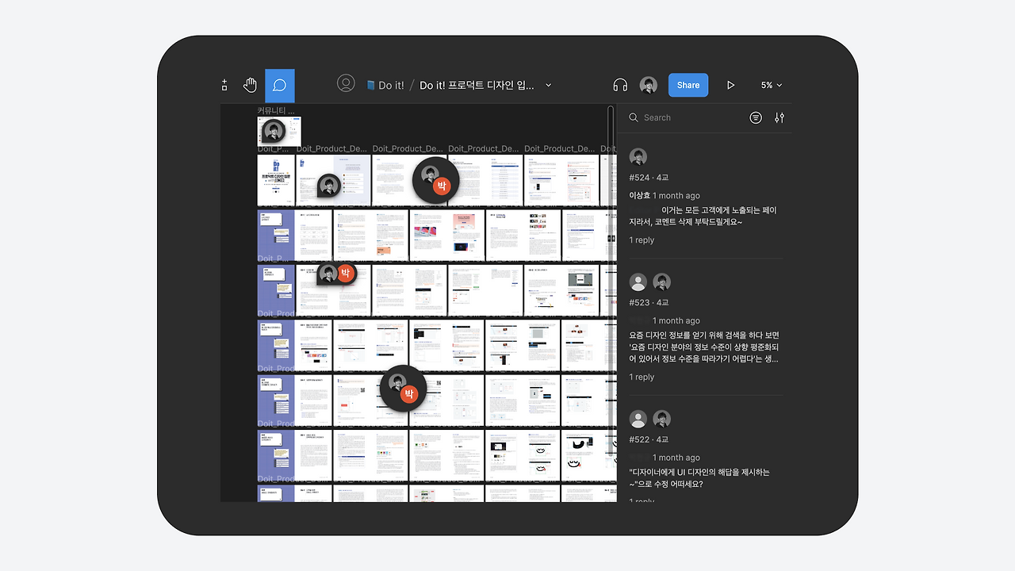Open the Do it! project breadcrumb
Image resolution: width=1015 pixels, height=571 pixels.
[x=391, y=86]
